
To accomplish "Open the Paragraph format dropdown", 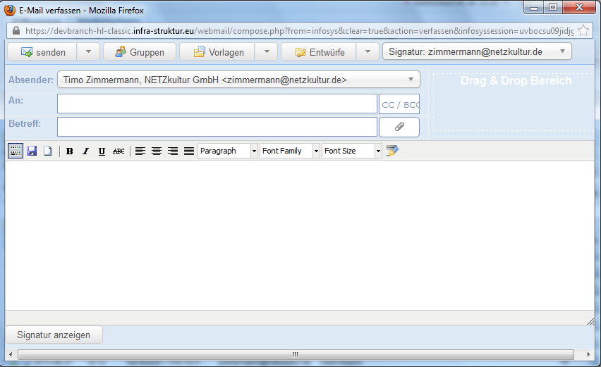I will [x=228, y=151].
